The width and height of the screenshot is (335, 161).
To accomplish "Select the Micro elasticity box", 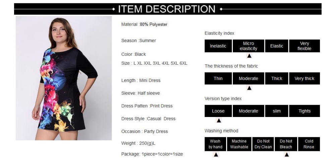I will [x=249, y=46].
